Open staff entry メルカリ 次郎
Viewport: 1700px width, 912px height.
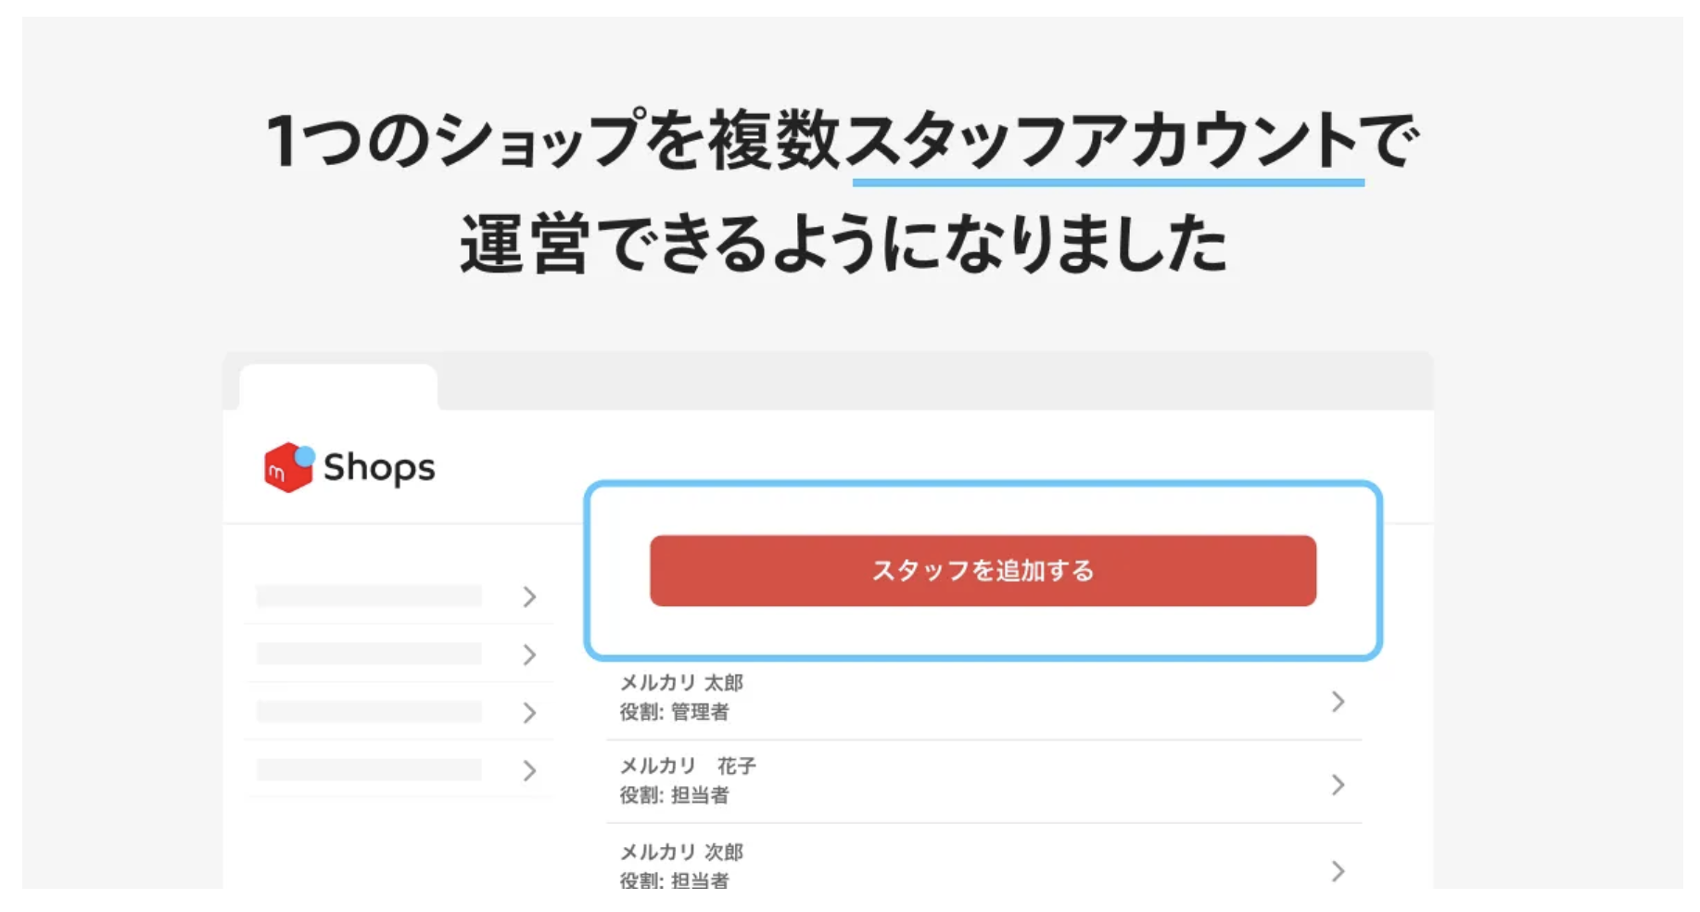[983, 864]
